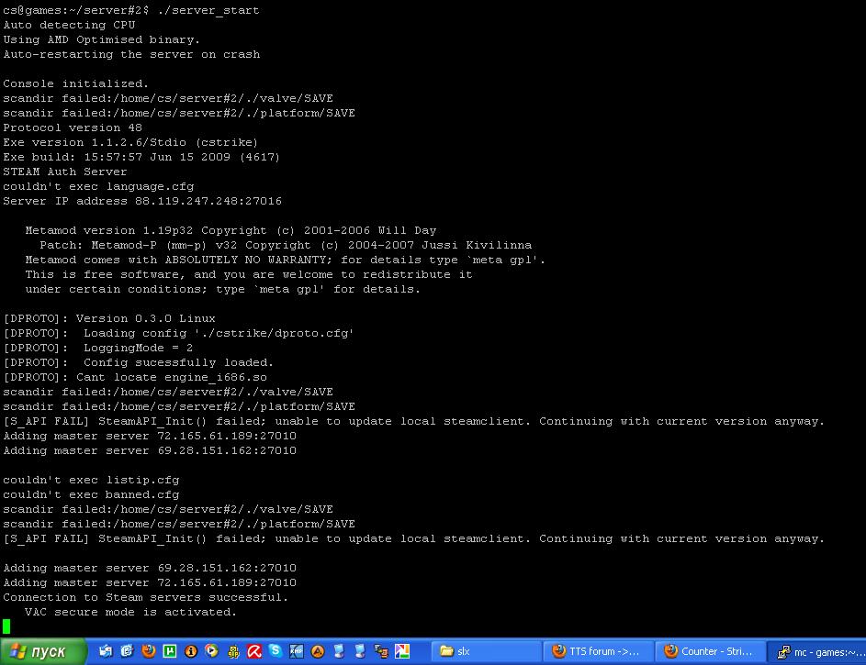Launch AIMP orange triangle icon
Image resolution: width=866 pixels, height=665 pixels.
click(318, 651)
